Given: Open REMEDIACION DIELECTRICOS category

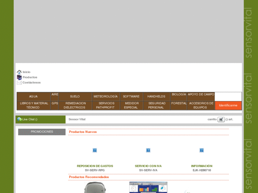Looking at the screenshot, I should (75, 106).
